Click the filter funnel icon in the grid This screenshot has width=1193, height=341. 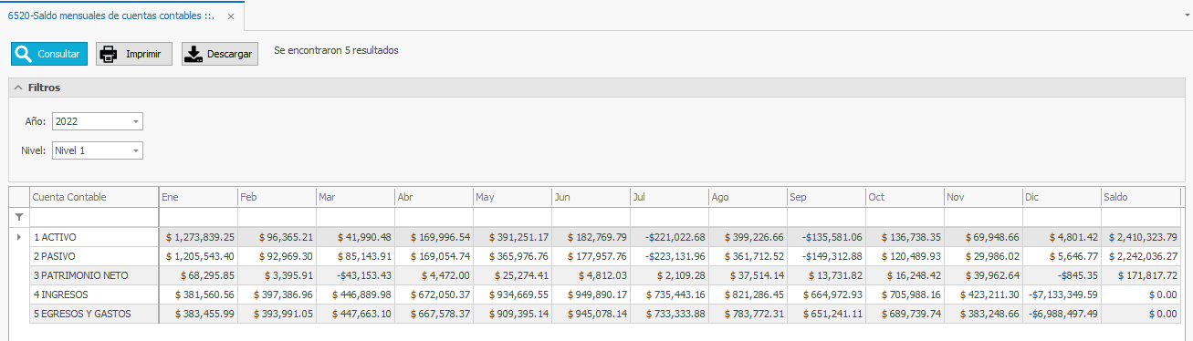19,217
